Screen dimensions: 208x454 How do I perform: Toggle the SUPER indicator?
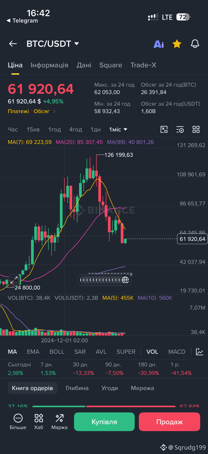[126, 352]
